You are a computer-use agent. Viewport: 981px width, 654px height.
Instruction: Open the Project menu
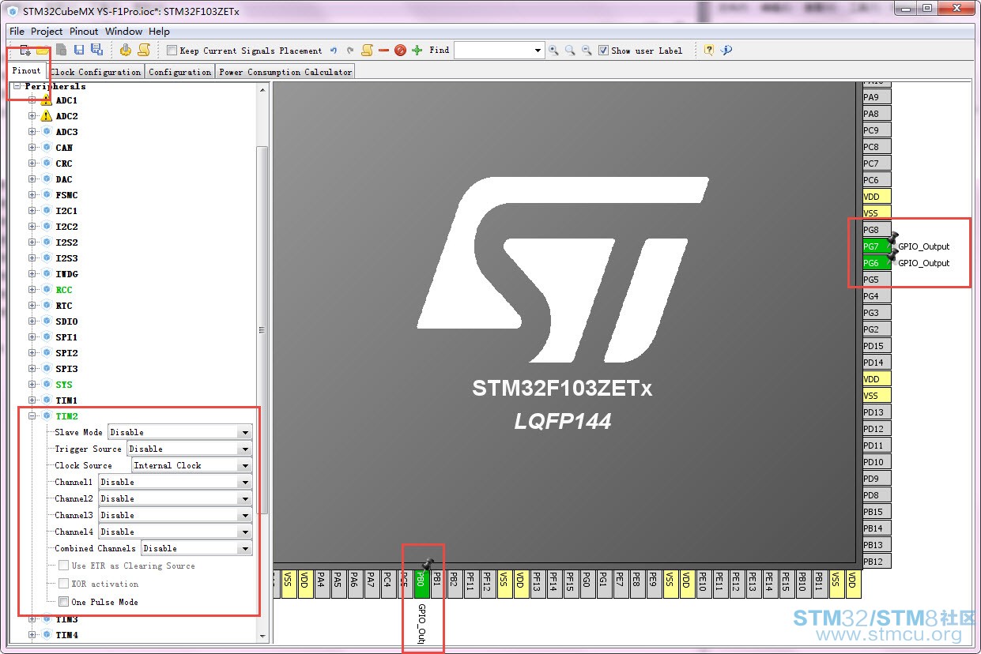pos(47,32)
